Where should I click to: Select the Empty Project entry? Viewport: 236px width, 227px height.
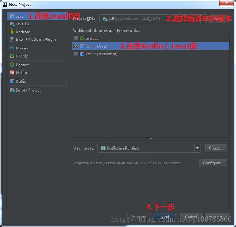tap(37, 90)
